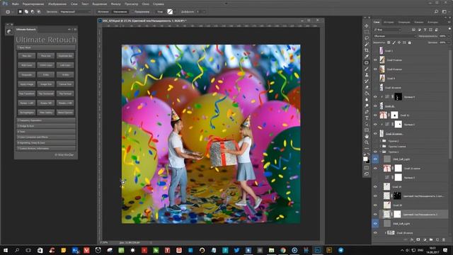453x255 pixels.
Task: Expand the Frequency Separation section
Action: click(x=46, y=120)
